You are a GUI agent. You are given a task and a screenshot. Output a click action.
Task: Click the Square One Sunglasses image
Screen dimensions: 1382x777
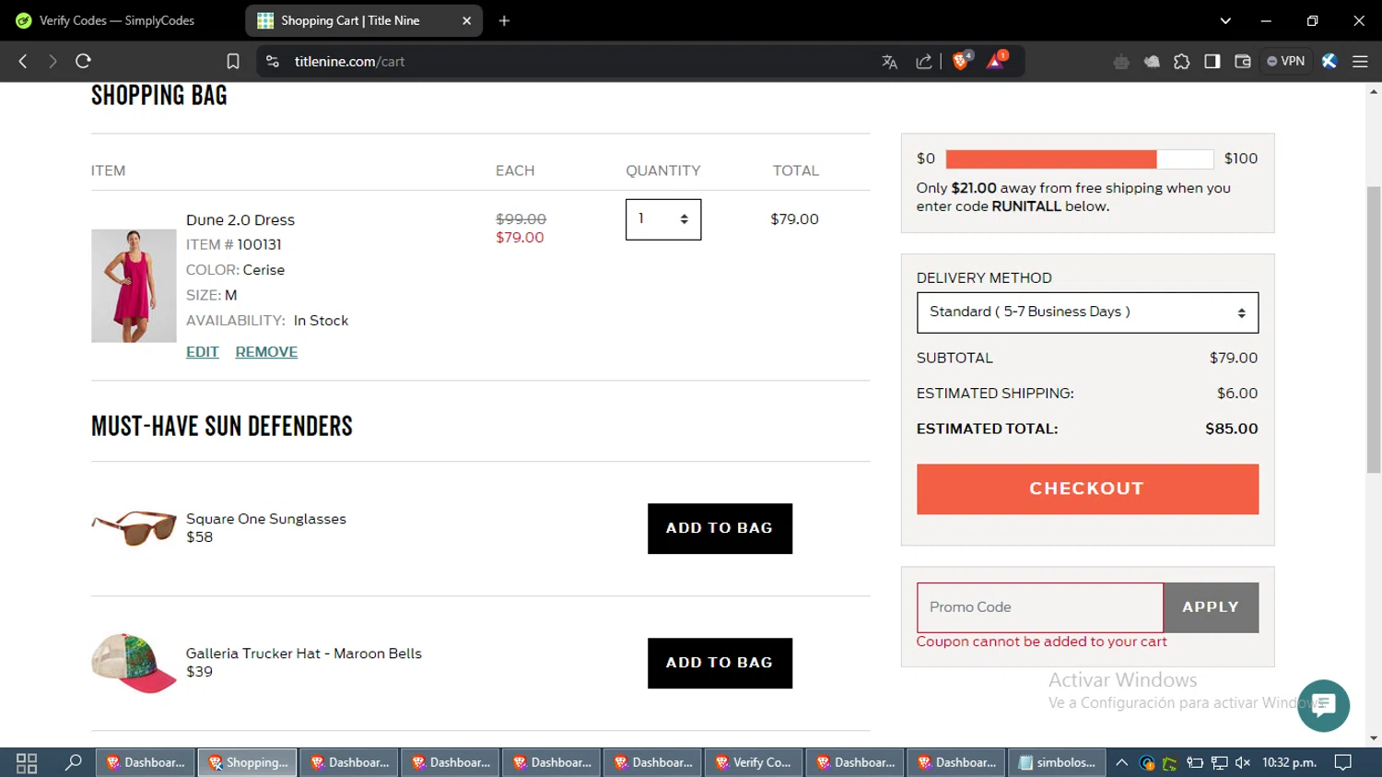[134, 528]
